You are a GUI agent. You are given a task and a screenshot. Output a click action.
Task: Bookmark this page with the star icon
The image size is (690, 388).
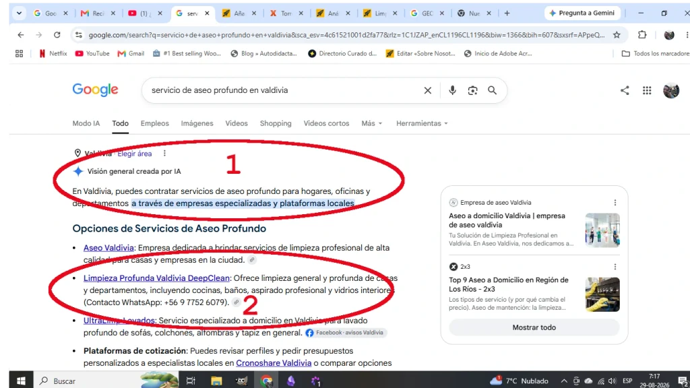(617, 35)
